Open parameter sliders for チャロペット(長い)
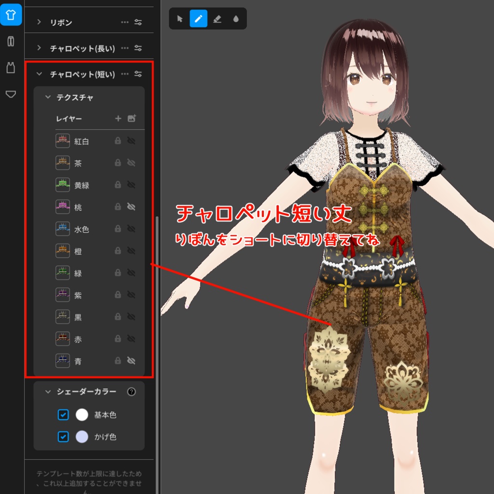The width and height of the screenshot is (494, 494). 138,48
